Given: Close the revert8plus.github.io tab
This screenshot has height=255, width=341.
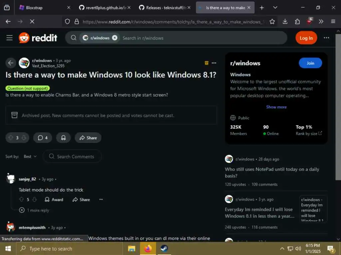Looking at the screenshot, I should [129, 8].
